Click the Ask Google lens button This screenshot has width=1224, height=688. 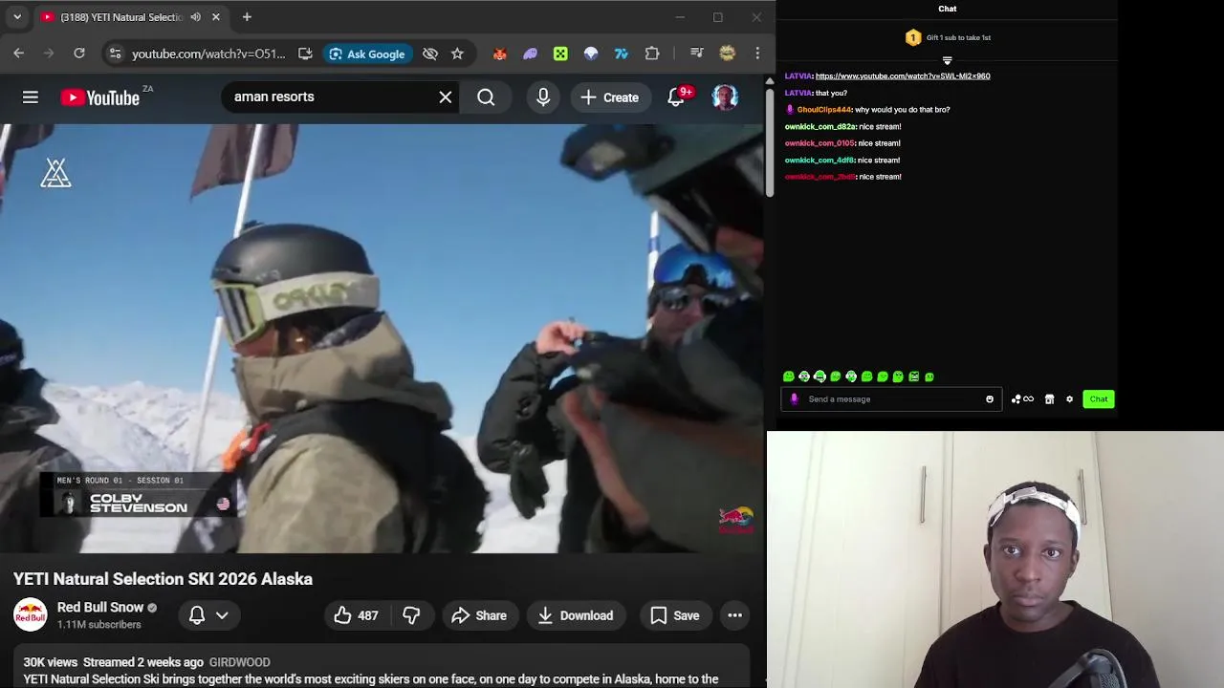pyautogui.click(x=368, y=54)
